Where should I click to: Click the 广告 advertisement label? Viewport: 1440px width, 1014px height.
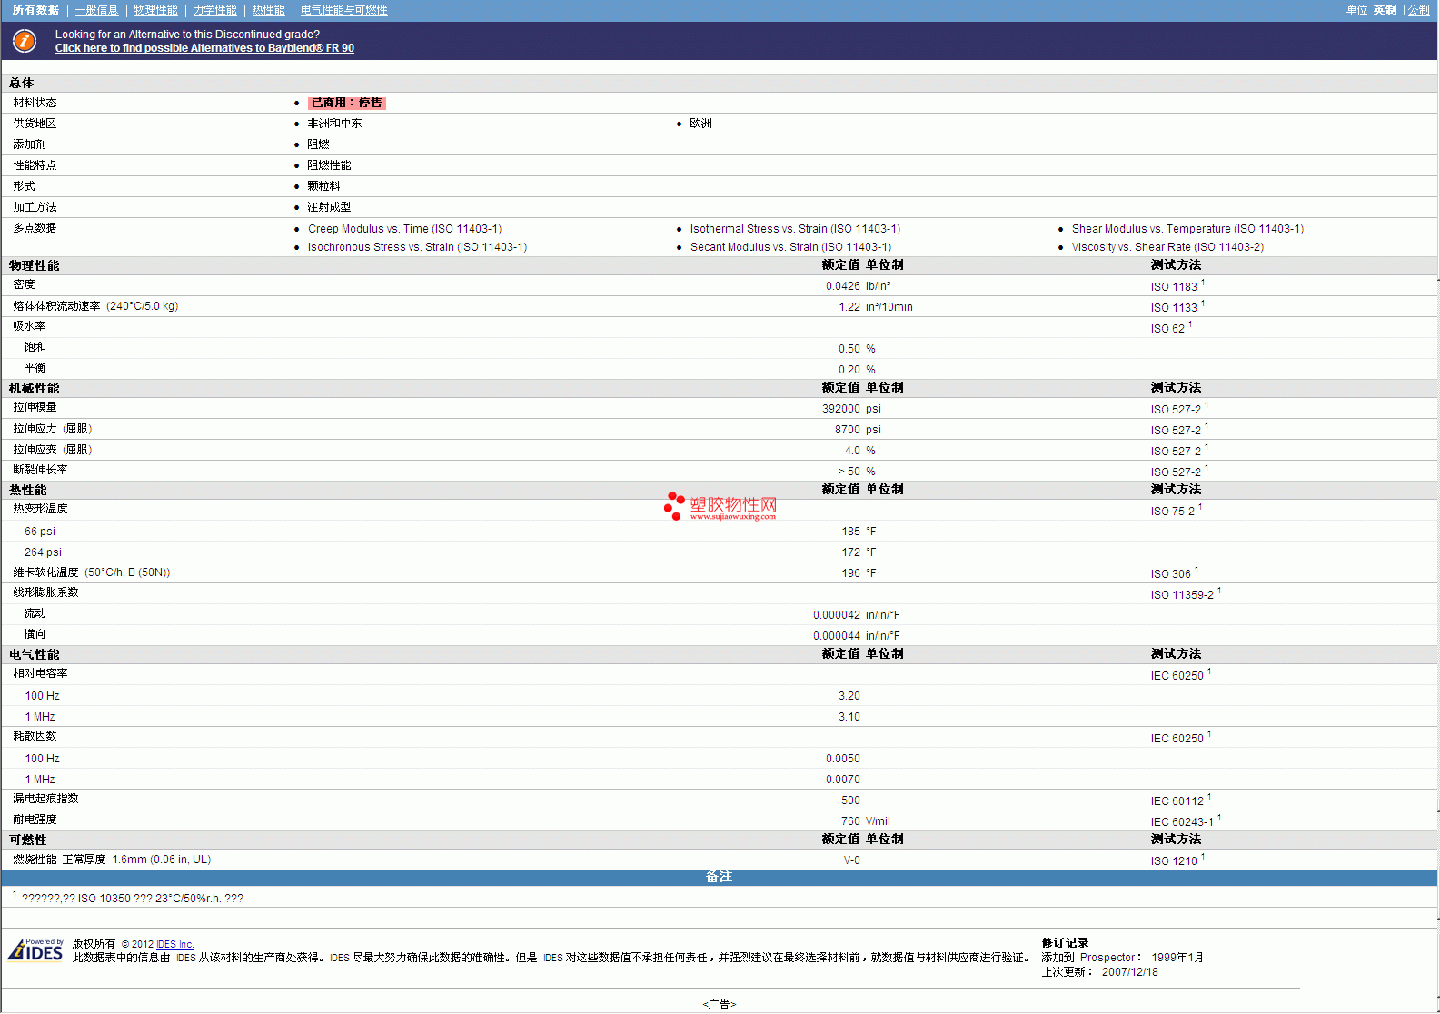pyautogui.click(x=720, y=1004)
